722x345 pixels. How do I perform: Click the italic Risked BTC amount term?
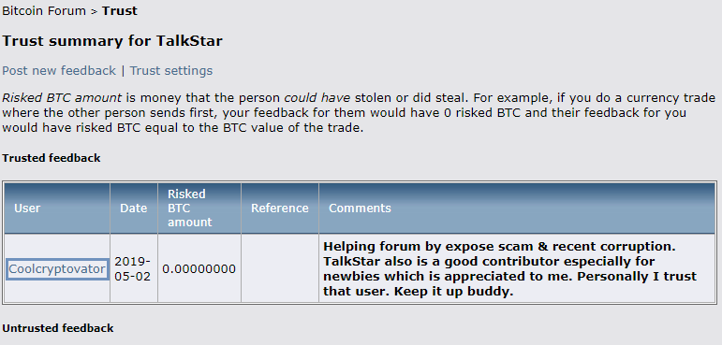(x=62, y=98)
